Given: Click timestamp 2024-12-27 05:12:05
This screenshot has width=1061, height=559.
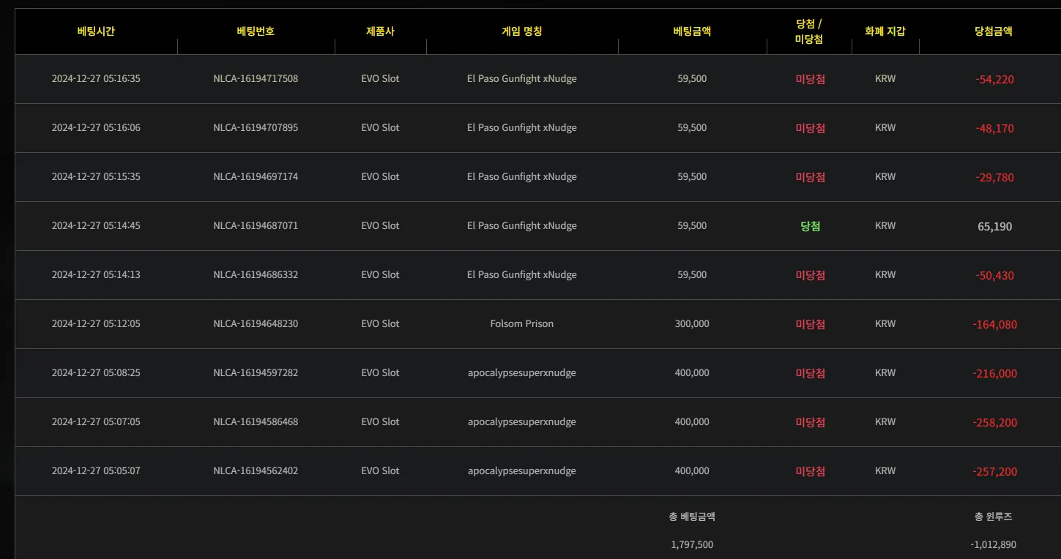Looking at the screenshot, I should point(96,324).
